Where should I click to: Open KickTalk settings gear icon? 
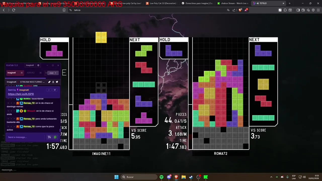pos(38,65)
